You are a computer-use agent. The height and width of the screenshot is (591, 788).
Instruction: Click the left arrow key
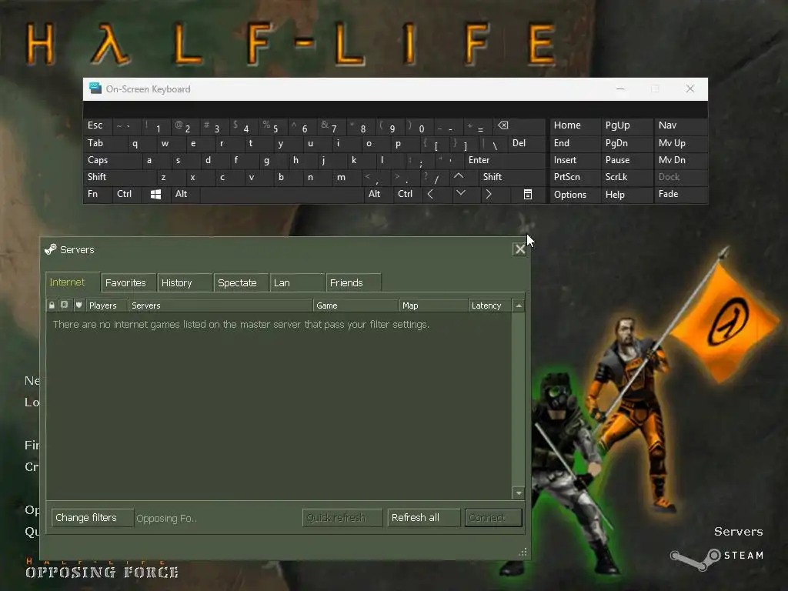tap(431, 194)
